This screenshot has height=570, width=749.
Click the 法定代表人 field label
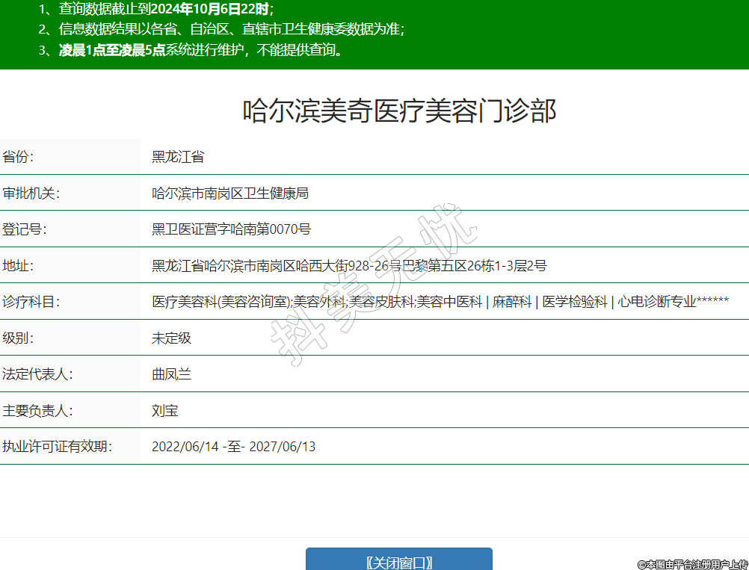click(x=37, y=374)
